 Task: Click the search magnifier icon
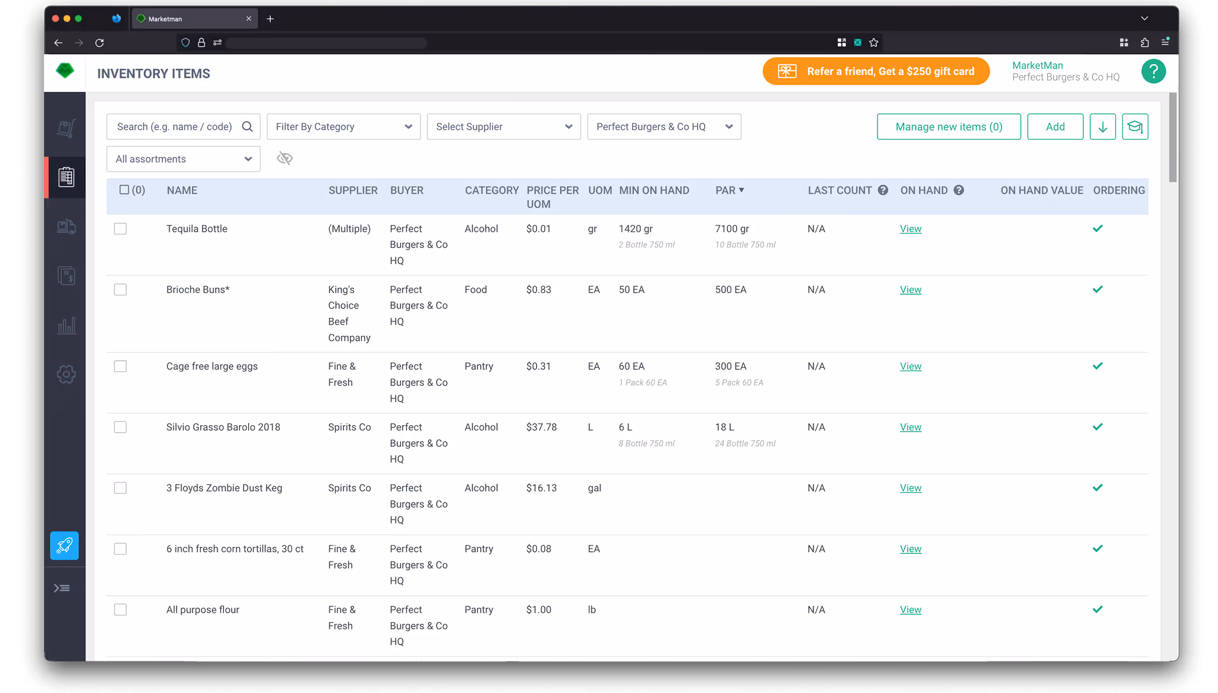pyautogui.click(x=247, y=127)
